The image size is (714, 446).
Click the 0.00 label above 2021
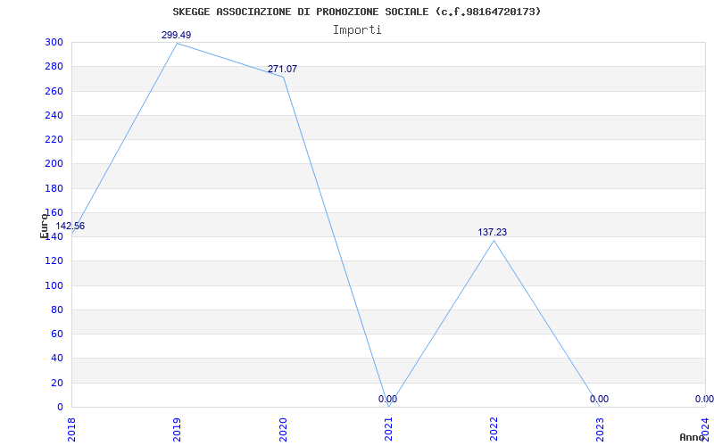point(387,399)
